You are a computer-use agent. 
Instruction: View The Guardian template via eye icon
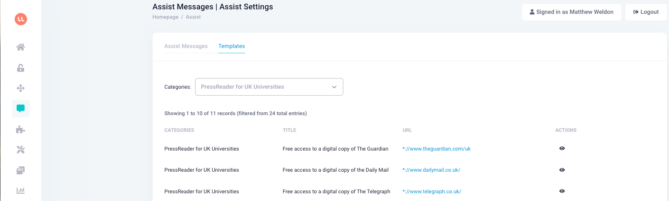[x=562, y=149]
